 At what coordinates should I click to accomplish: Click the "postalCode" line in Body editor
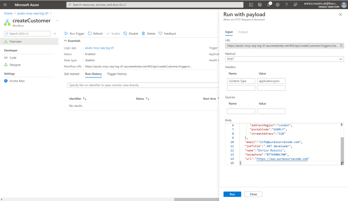point(268,129)
